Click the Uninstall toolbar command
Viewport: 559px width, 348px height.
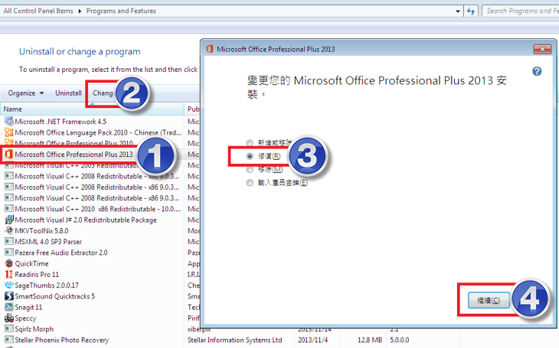click(x=68, y=93)
